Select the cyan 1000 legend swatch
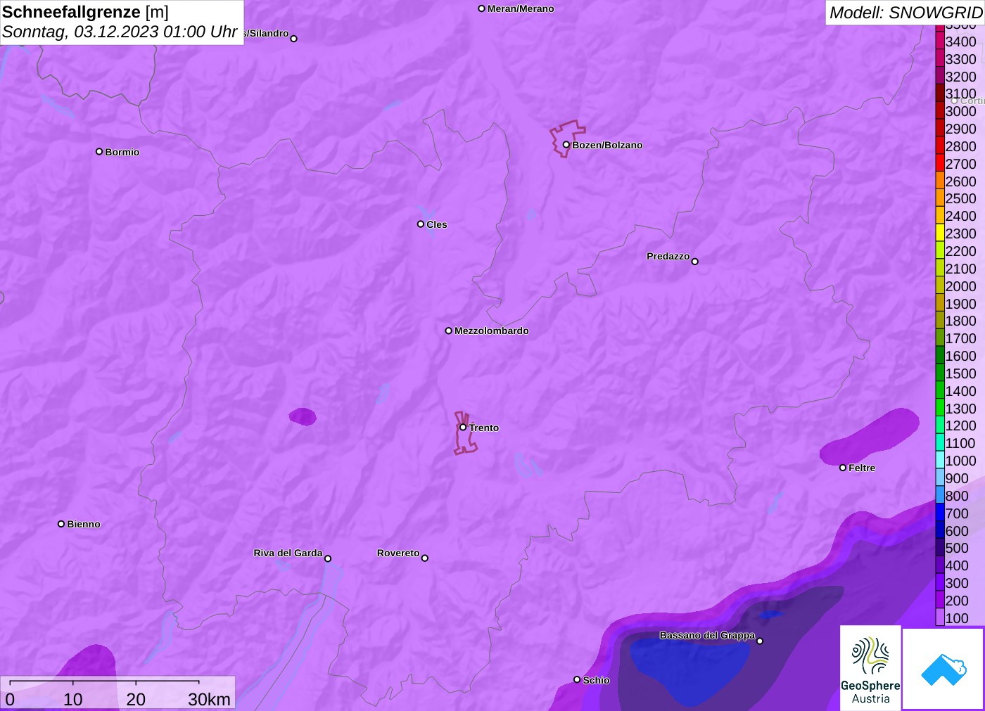The width and height of the screenshot is (985, 711). point(940,461)
